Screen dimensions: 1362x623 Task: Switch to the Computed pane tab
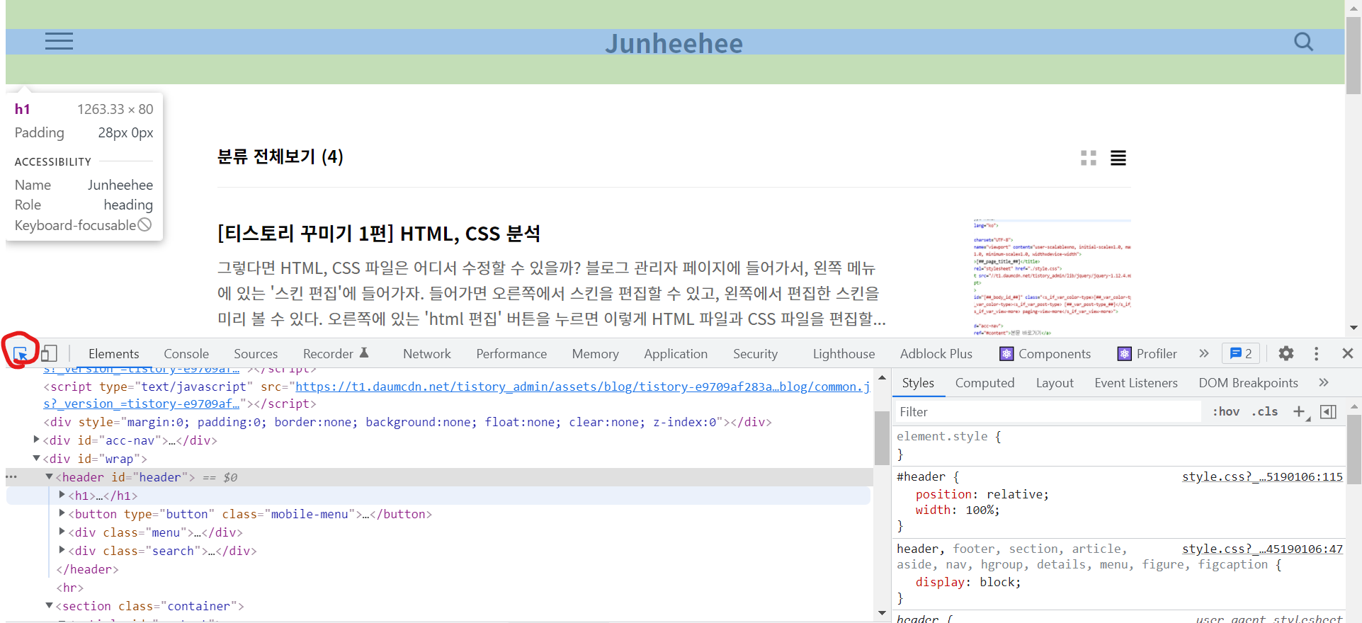coord(984,383)
